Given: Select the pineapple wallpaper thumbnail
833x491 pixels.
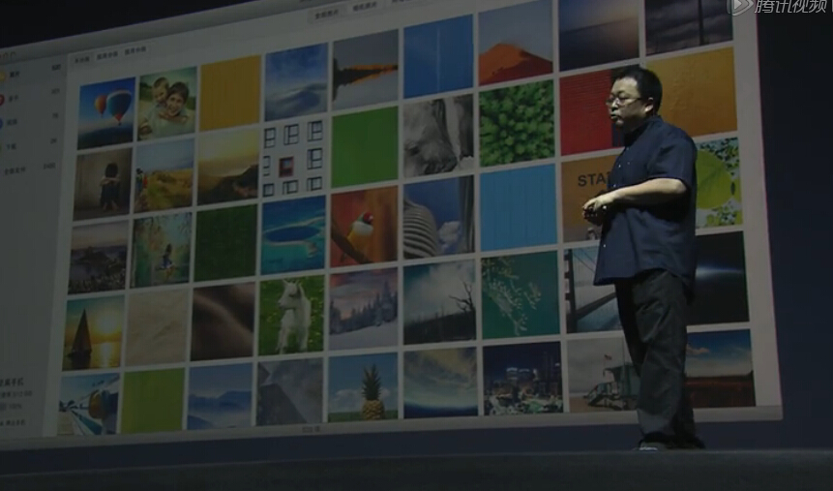Looking at the screenshot, I should coord(363,386).
